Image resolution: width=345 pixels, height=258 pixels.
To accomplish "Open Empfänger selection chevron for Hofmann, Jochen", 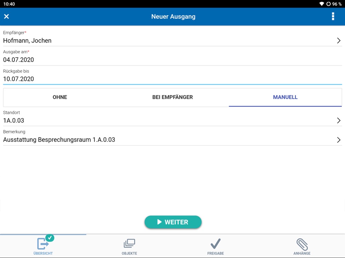I will tap(339, 41).
